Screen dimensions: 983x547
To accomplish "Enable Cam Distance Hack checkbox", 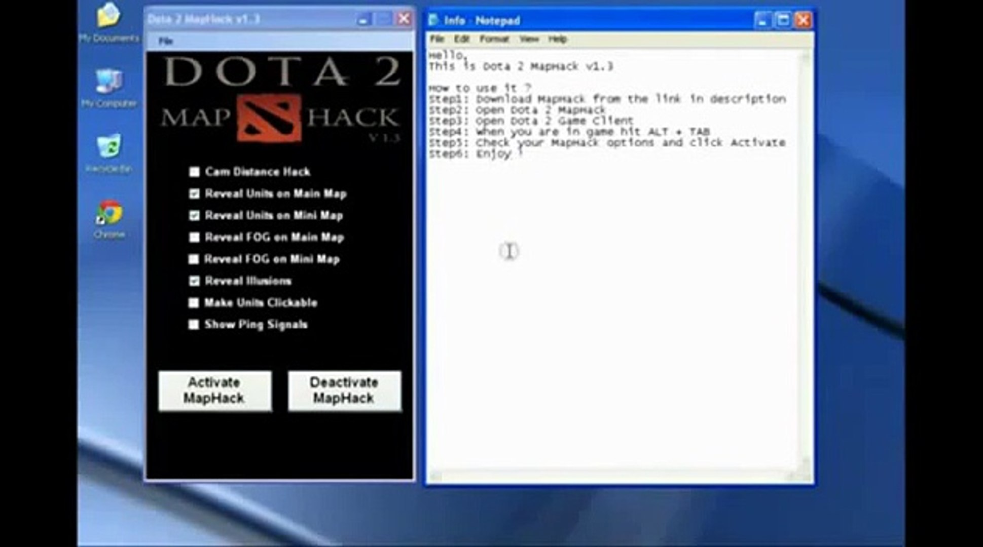I will [194, 172].
